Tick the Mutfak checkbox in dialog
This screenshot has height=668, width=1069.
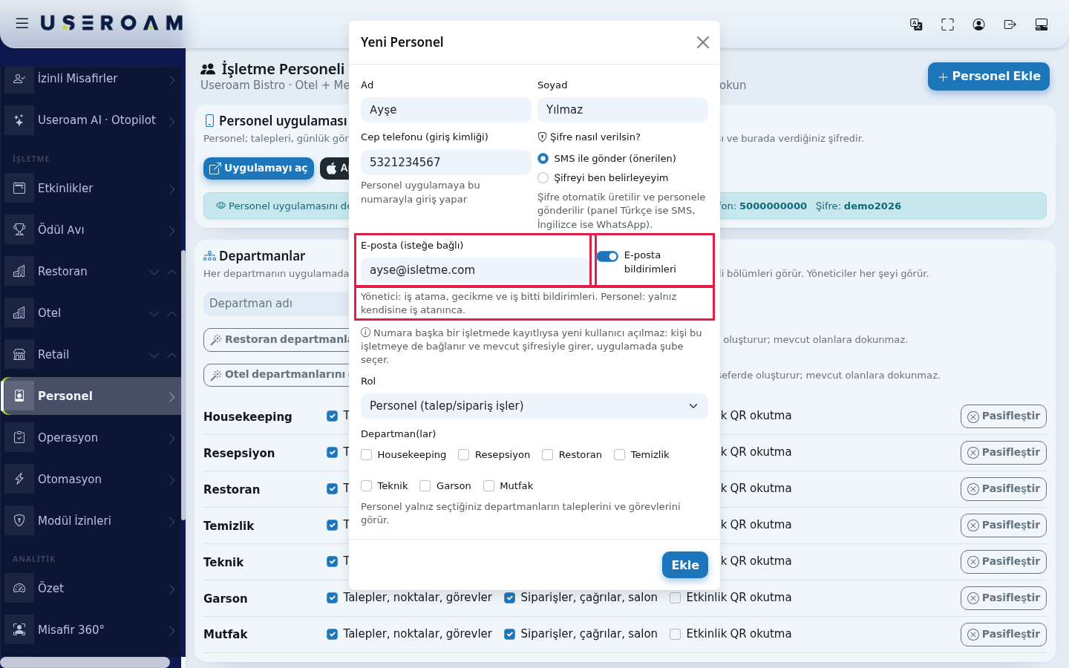click(489, 485)
